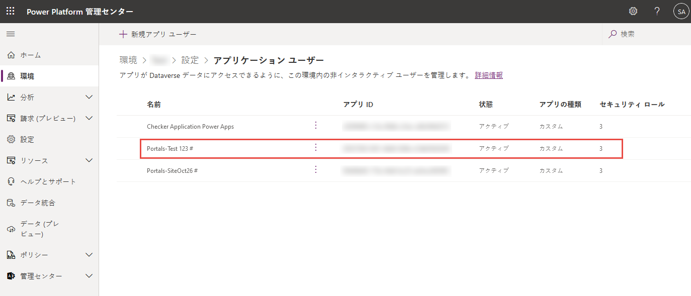The width and height of the screenshot is (691, 296).
Task: Click カスタム type for Portals-Test 123 #
Action: (551, 149)
